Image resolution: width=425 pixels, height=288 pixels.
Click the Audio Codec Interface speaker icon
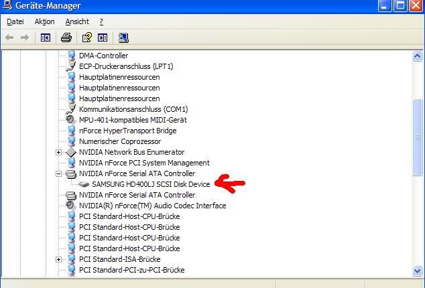71,206
